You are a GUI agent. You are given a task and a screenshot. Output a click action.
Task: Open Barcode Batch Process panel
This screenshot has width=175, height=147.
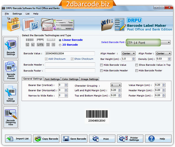tap(11, 71)
